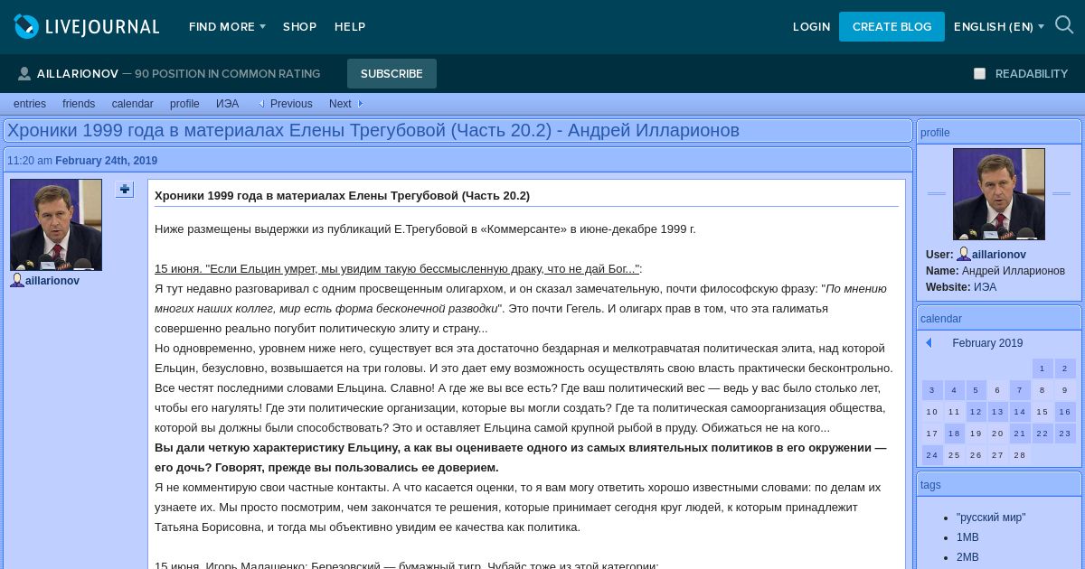
Task: Click the LiveJournal logo
Action: click(87, 27)
